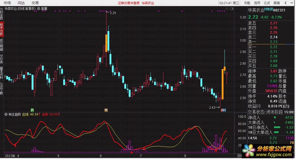Viewport: 296px width, 159px height.
Task: Click the 14:56 trade tick row
Action: (271, 138)
